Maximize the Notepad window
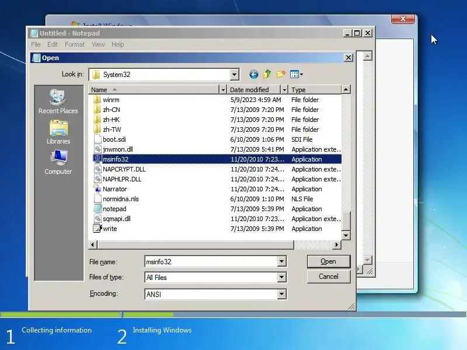Screen dimensions: 467x350 point(357,33)
